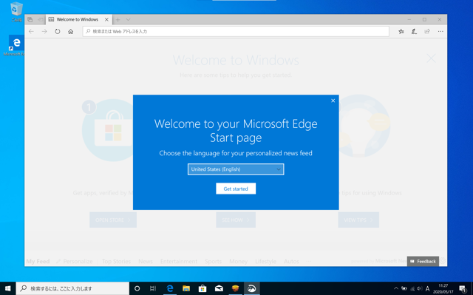The width and height of the screenshot is (473, 295).
Task: Select the Money feed tab
Action: [x=238, y=261]
